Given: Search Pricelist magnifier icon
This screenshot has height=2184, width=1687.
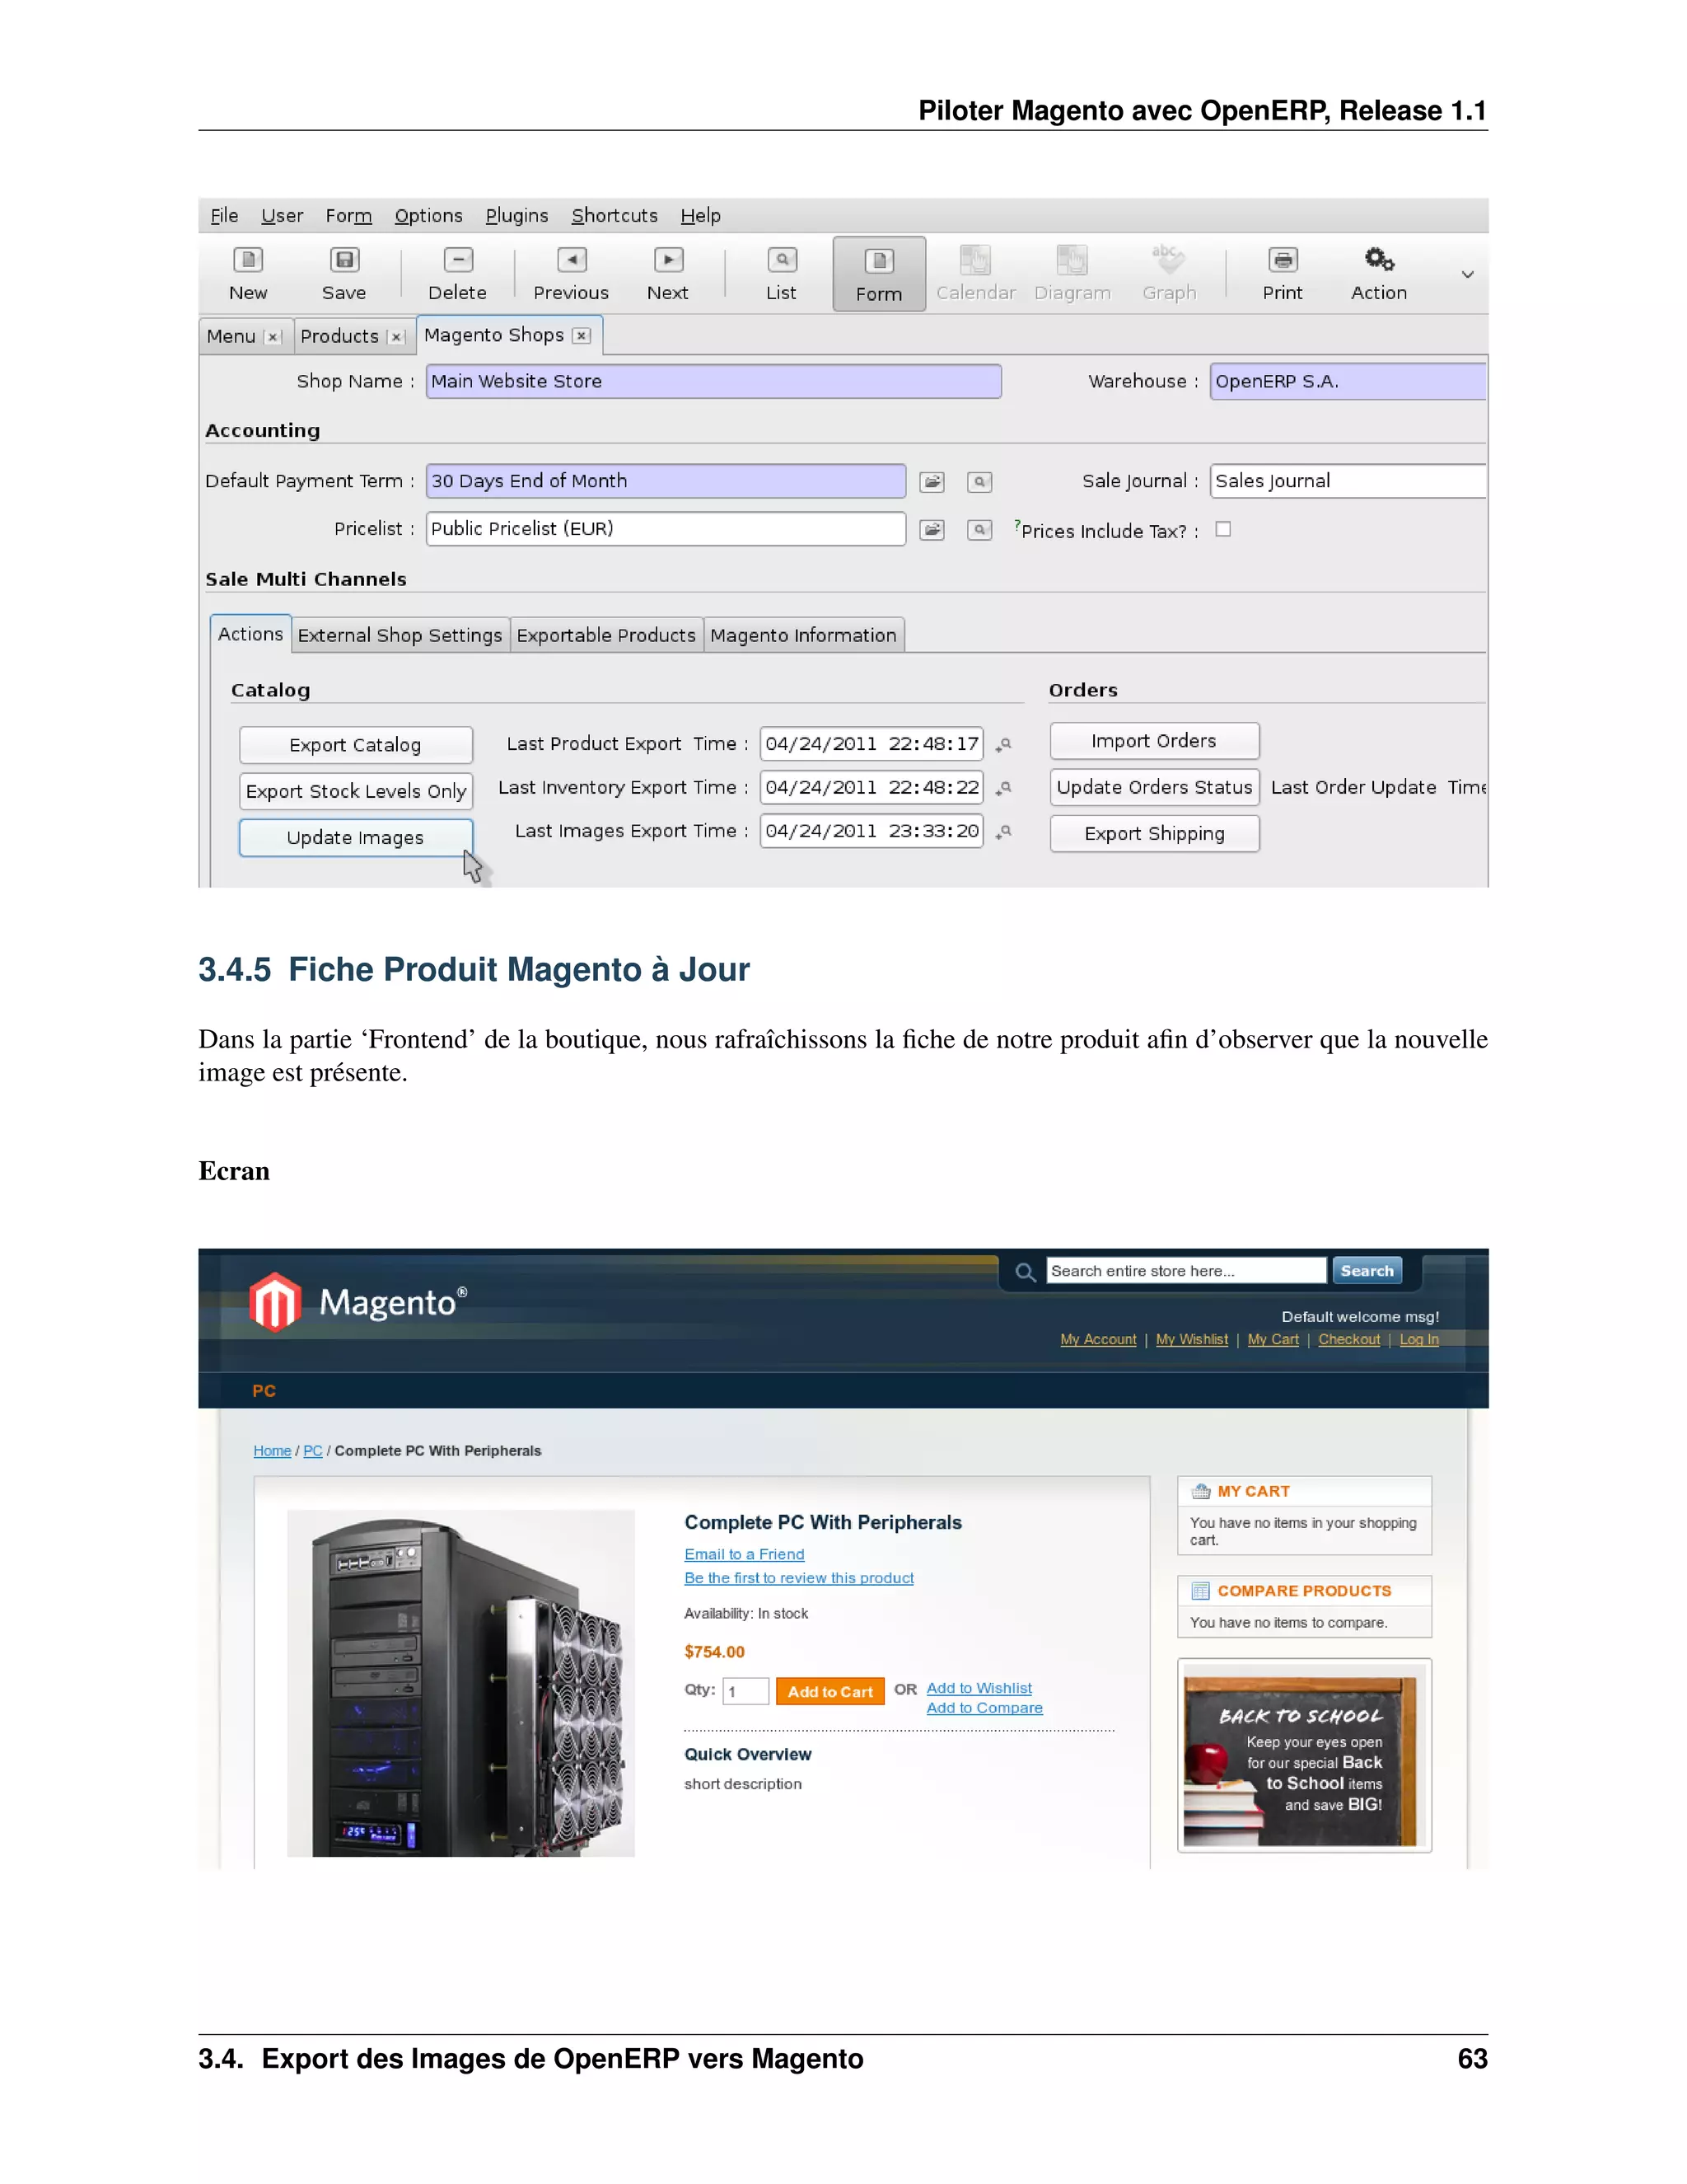Looking at the screenshot, I should 979,530.
